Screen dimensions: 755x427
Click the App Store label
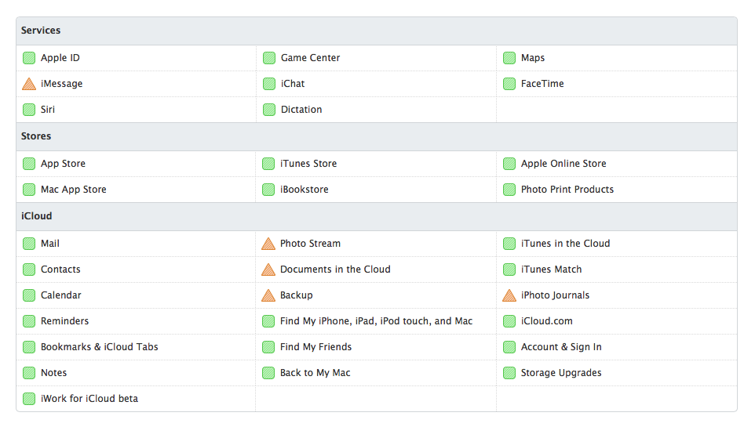pyautogui.click(x=63, y=164)
